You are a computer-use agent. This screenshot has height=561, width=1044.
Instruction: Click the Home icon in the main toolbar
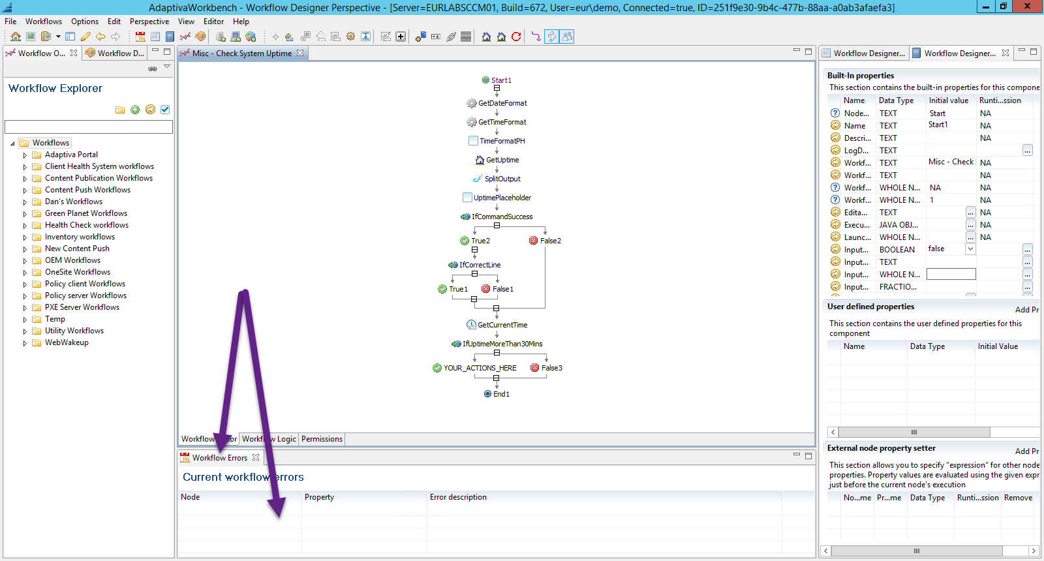click(16, 37)
